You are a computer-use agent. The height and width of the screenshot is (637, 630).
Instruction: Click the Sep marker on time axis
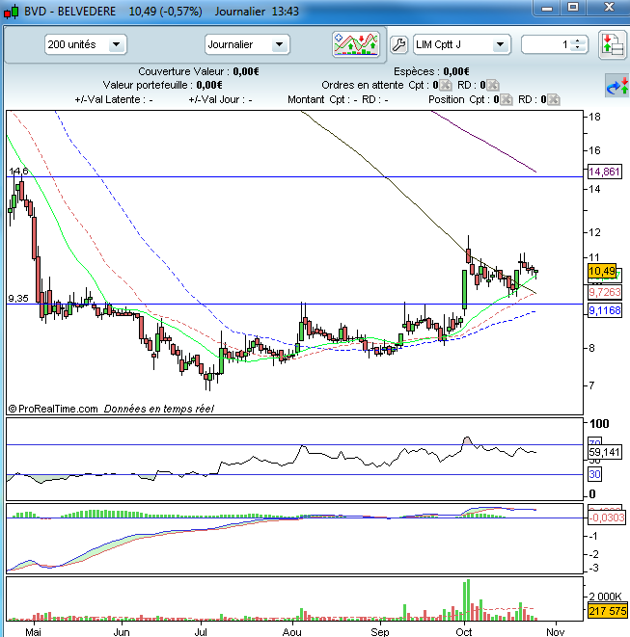coord(380,632)
